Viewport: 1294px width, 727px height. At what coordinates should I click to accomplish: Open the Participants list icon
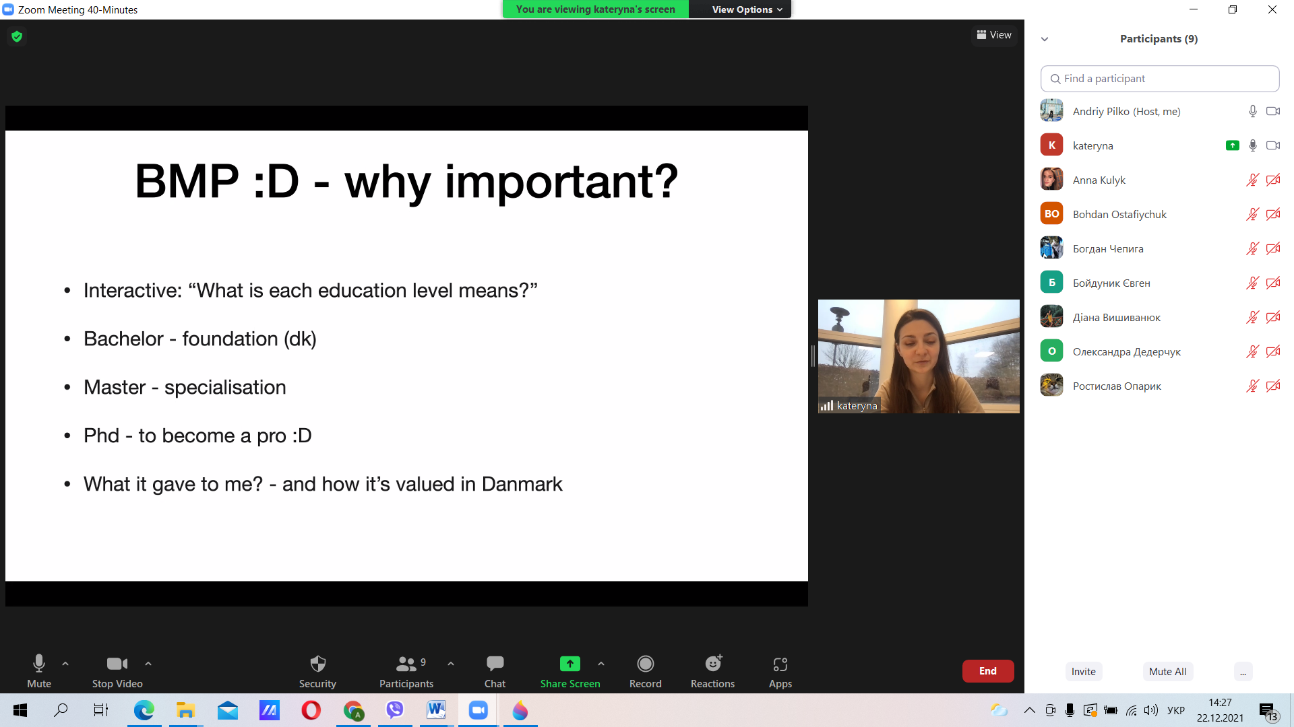click(x=406, y=664)
